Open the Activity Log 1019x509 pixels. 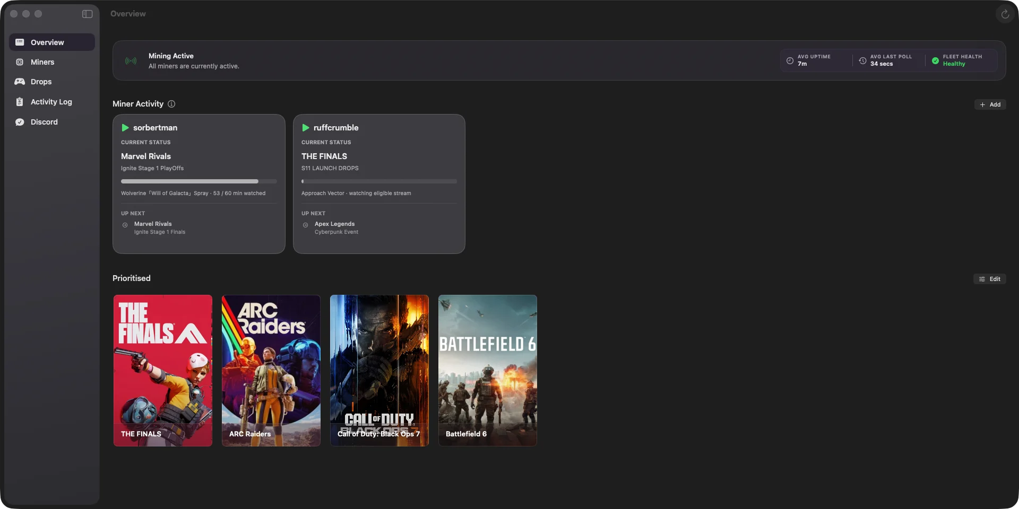52,102
